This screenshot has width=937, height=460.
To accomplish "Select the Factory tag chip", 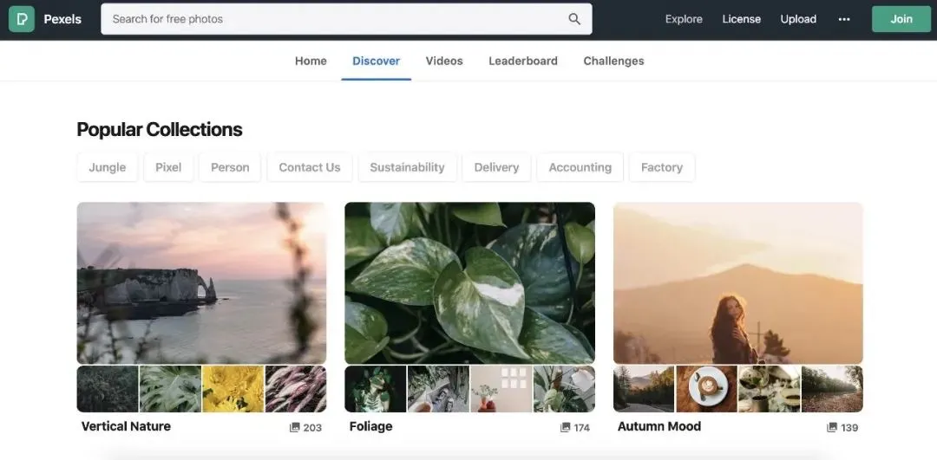I will coord(661,167).
